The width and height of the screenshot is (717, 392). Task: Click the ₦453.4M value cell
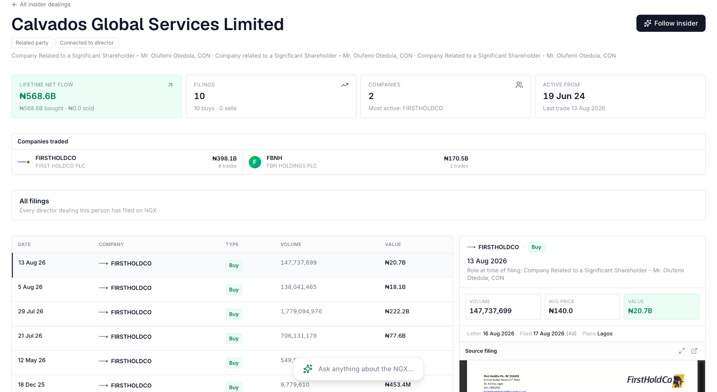tap(398, 385)
